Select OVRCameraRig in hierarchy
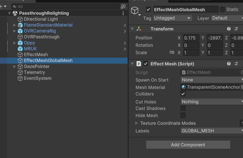243x158 pixels. (40, 31)
